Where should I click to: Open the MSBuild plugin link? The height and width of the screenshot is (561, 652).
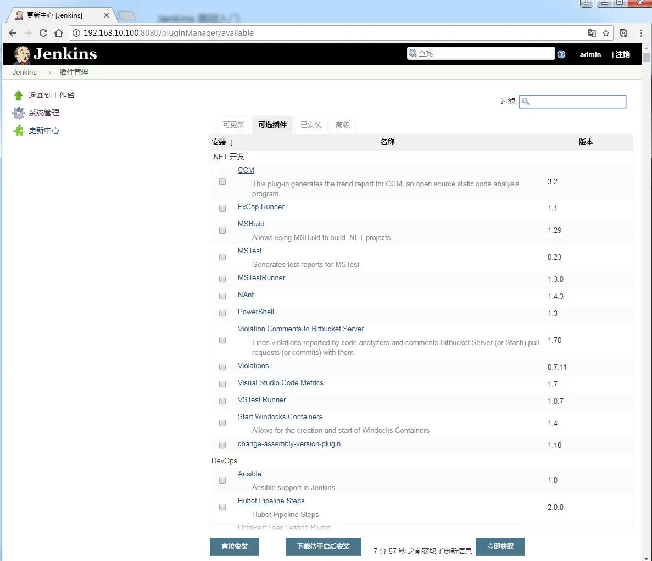(x=251, y=224)
